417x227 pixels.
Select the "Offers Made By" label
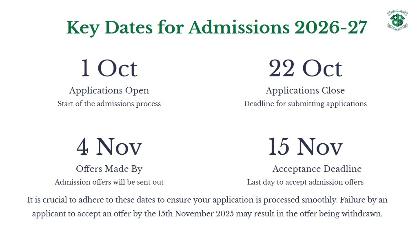coord(109,169)
